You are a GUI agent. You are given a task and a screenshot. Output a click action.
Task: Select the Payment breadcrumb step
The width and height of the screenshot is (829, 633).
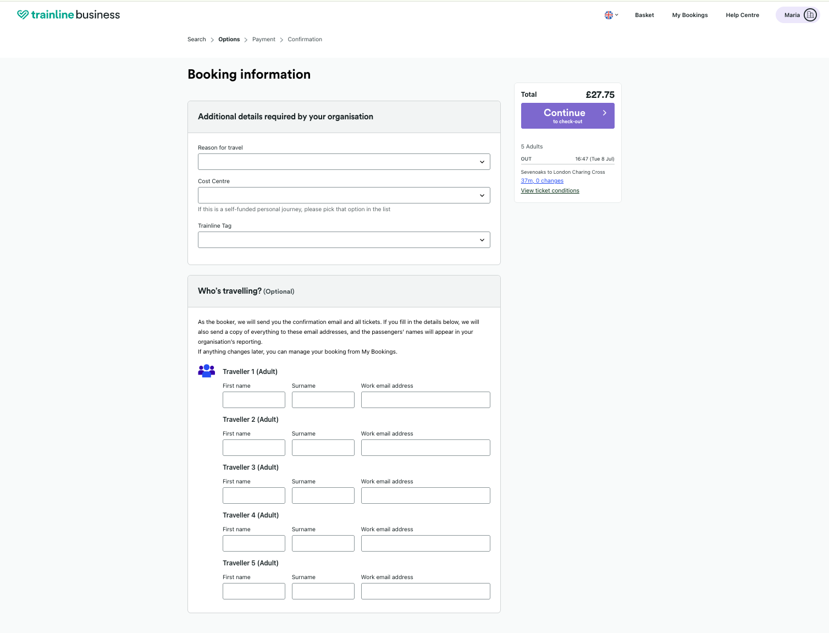point(264,40)
